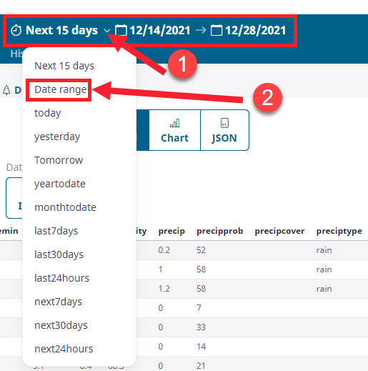The height and width of the screenshot is (371, 368).
Task: Select next30days period
Action: [x=61, y=325]
